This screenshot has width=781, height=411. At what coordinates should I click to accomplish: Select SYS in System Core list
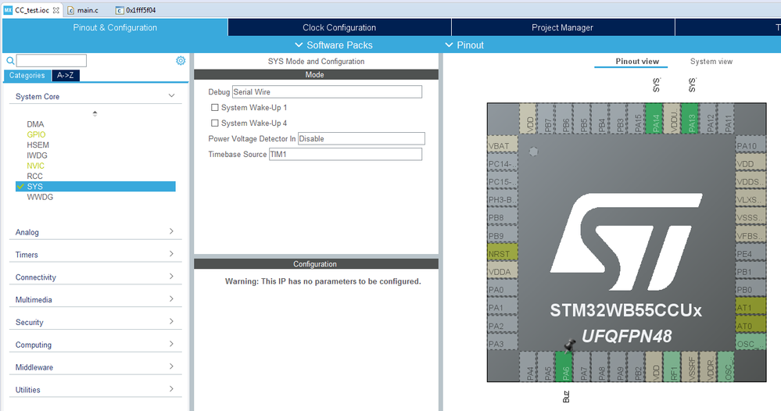[95, 187]
